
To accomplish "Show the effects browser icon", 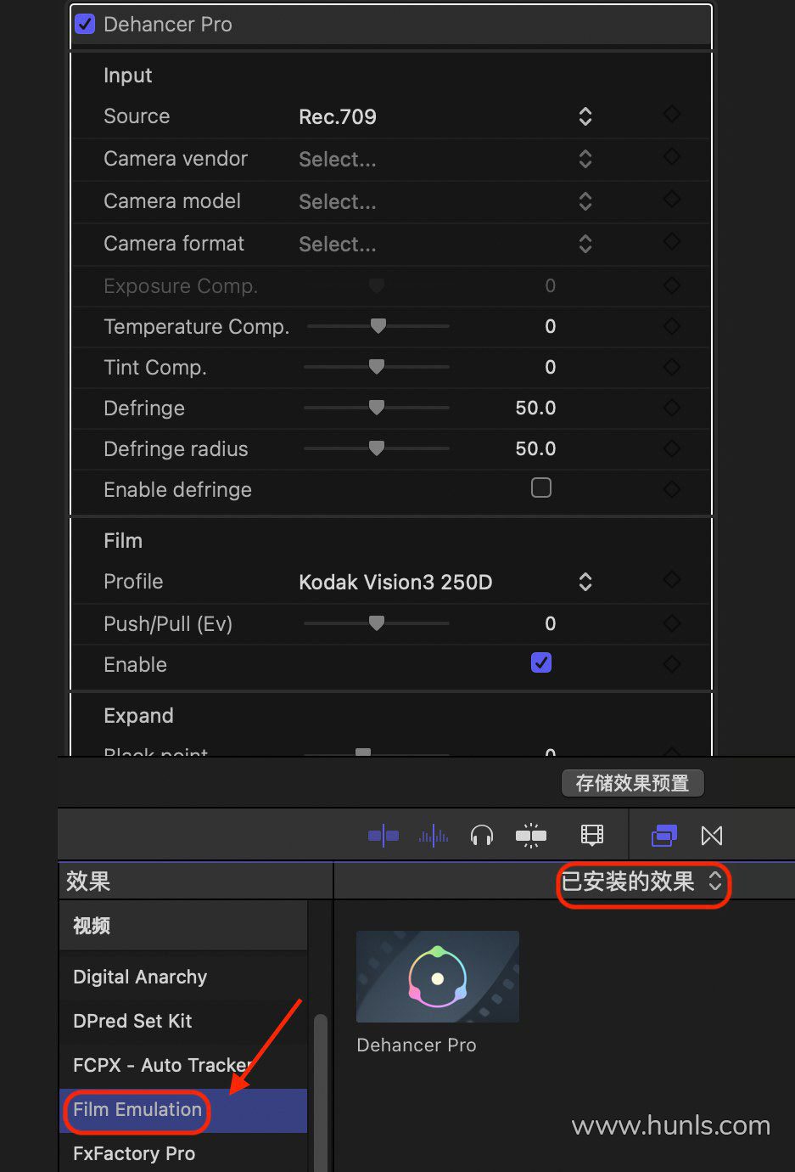I will [664, 836].
